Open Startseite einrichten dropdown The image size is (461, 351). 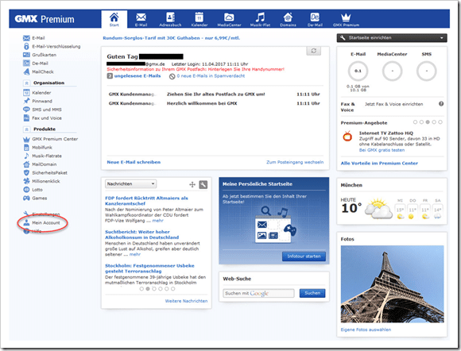coord(392,38)
